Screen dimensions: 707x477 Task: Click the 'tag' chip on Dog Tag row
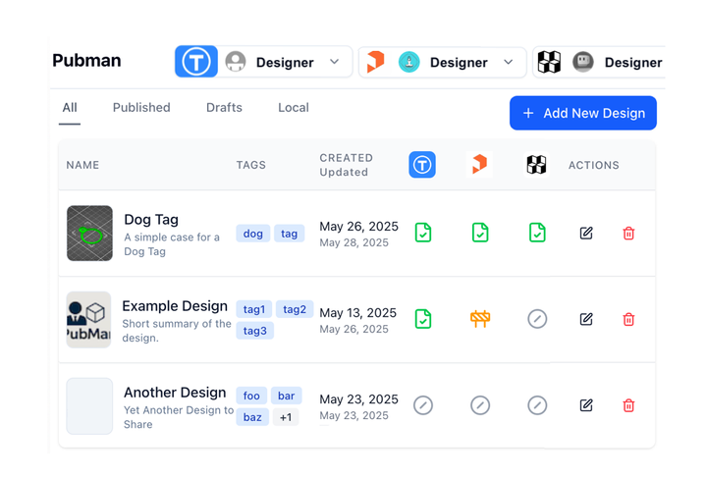(289, 234)
